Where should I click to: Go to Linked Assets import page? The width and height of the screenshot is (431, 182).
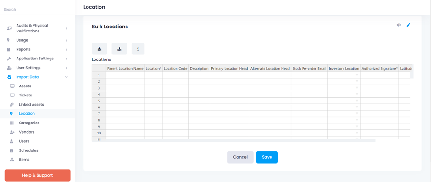[x=31, y=104]
